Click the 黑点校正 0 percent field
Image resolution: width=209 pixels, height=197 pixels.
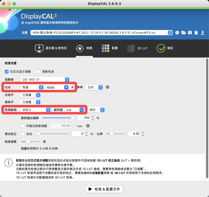point(78,134)
